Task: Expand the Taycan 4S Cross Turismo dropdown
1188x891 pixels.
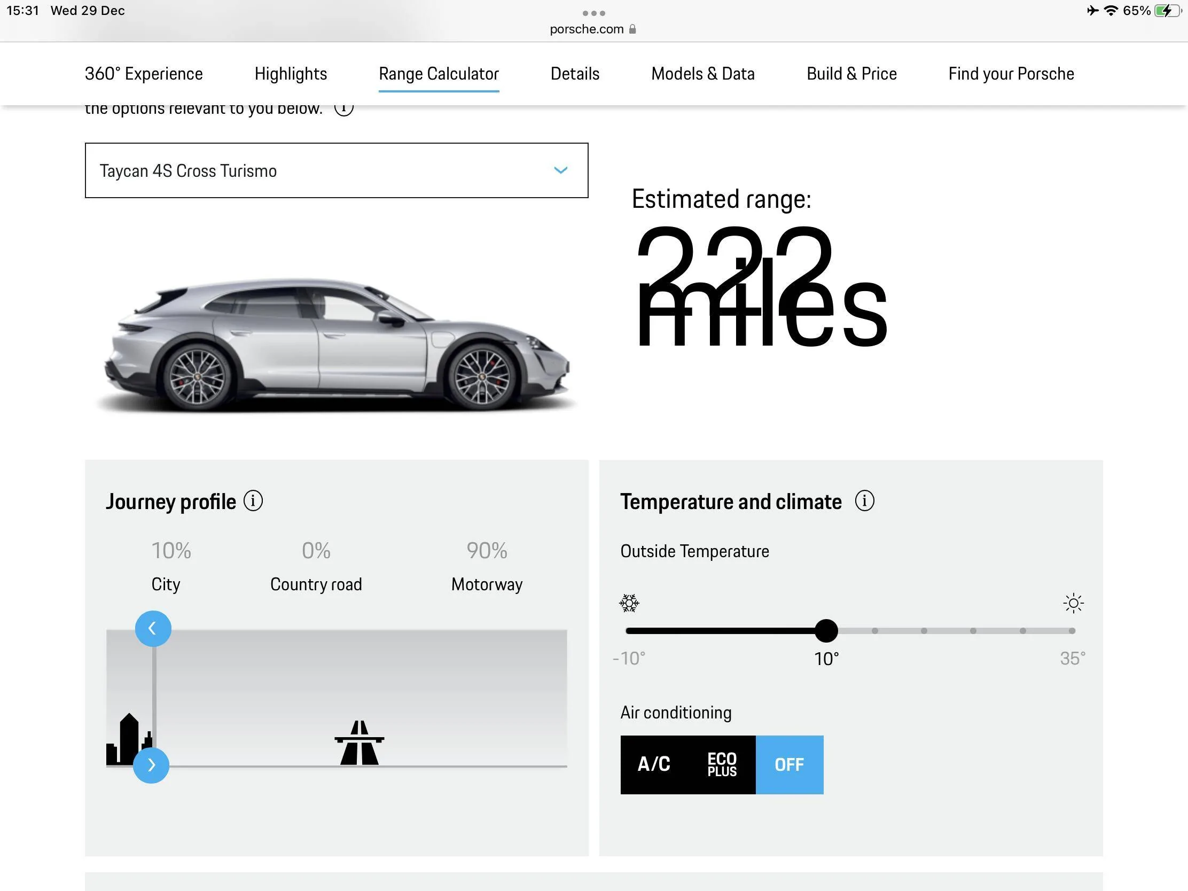Action: click(336, 170)
